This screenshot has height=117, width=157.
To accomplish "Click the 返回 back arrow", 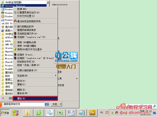I will 3,98.
